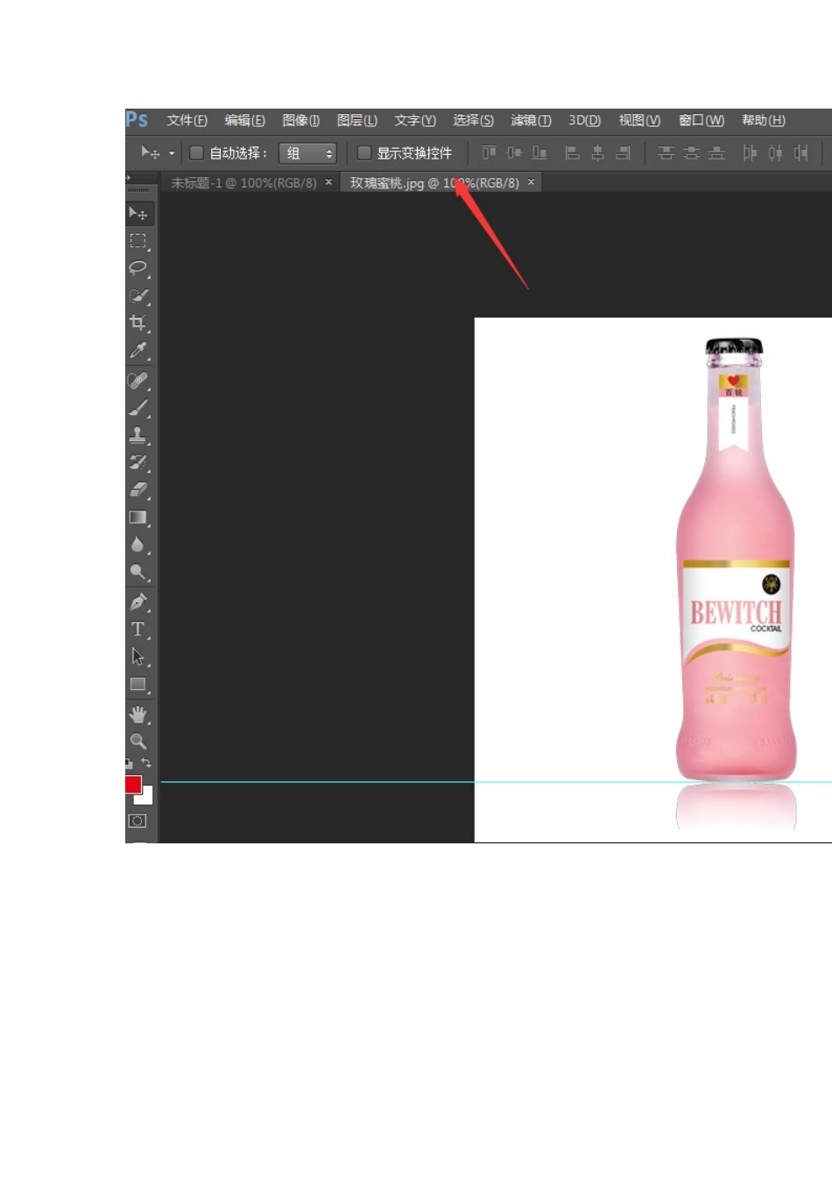
Task: Select the Rectangular Marquee tool
Action: point(138,241)
